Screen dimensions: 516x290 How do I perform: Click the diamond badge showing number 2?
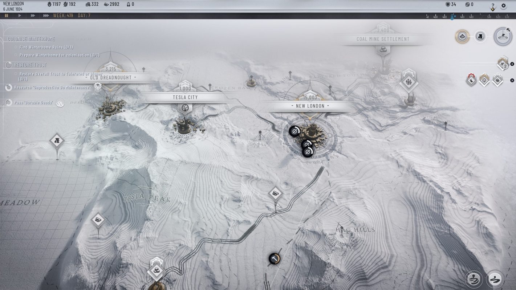503,64
